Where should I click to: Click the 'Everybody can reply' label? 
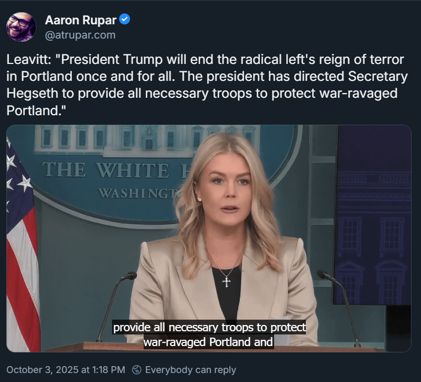pyautogui.click(x=191, y=370)
